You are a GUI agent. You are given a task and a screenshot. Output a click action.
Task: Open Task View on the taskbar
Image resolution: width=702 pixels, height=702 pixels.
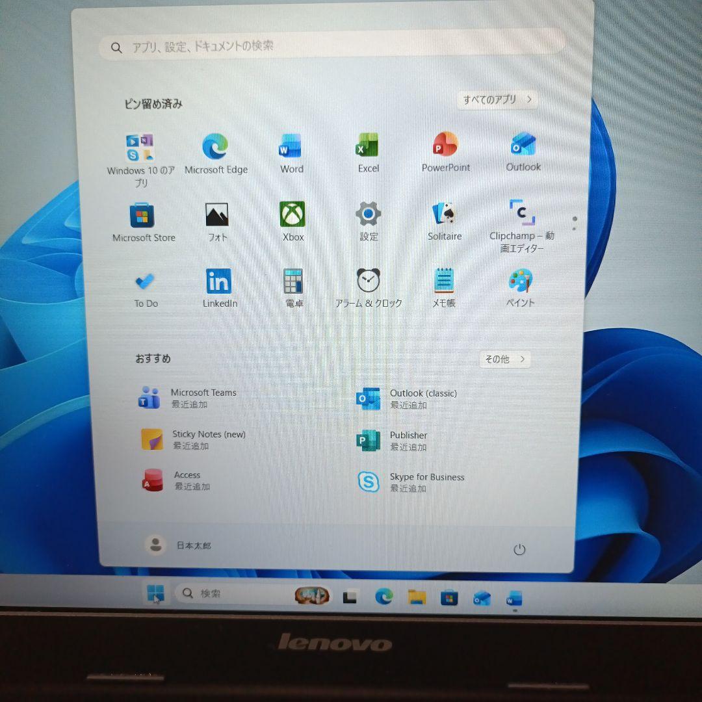click(350, 597)
